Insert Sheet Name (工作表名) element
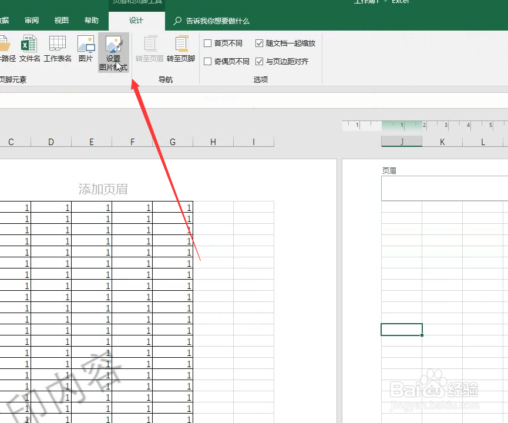This screenshot has width=508, height=423. tap(58, 49)
